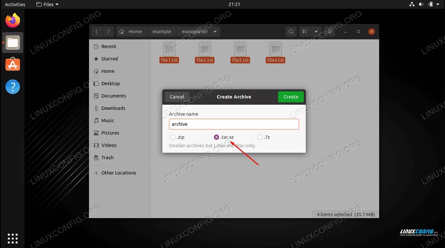The image size is (445, 248).
Task: Open Videos in sidebar
Action: [x=120, y=145]
